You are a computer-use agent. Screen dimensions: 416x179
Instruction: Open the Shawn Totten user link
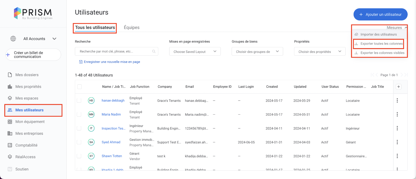(112, 156)
